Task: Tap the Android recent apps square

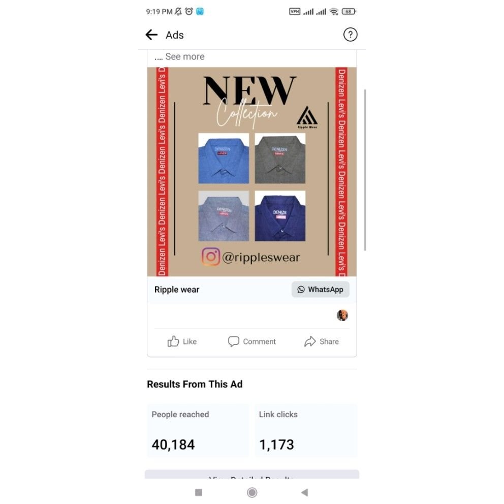Action: click(x=199, y=492)
